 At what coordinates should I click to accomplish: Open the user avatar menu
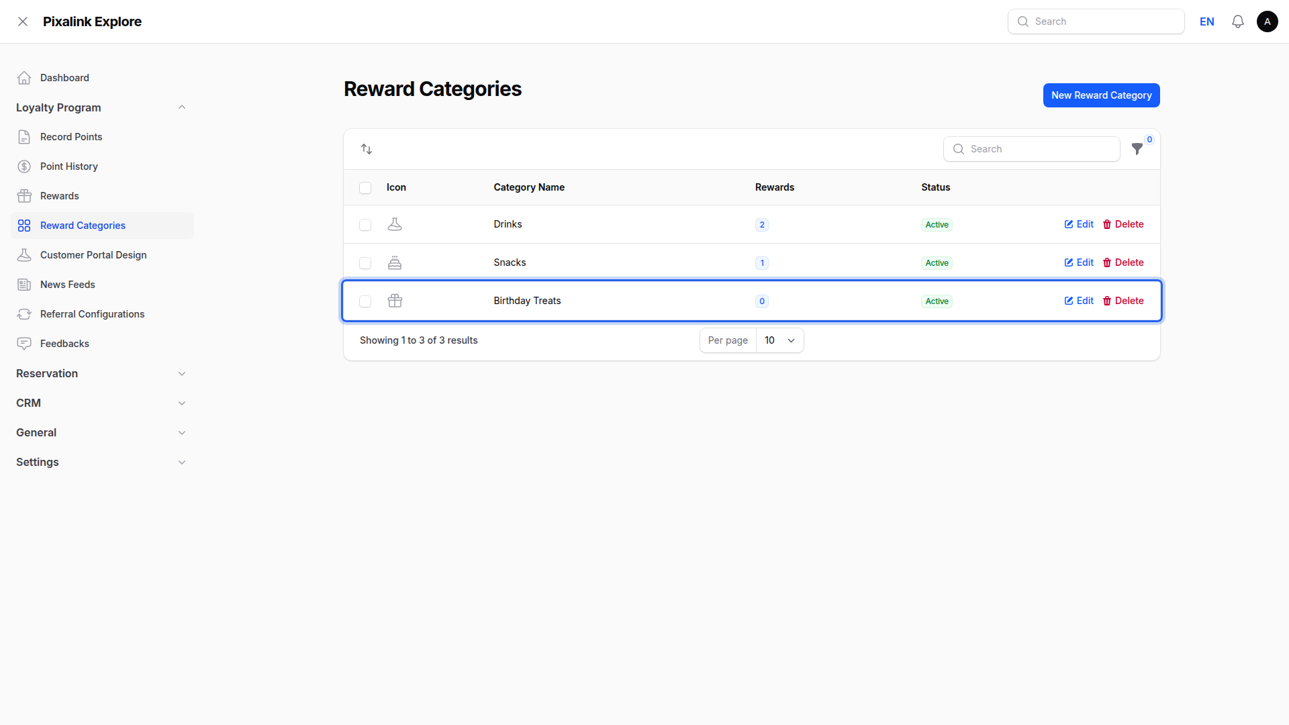pos(1268,21)
